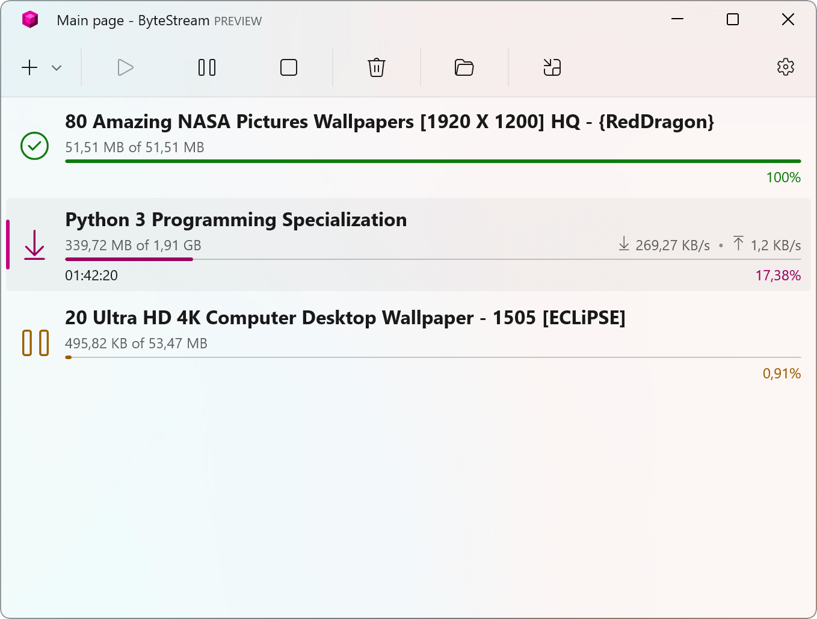Resume the selected download with the play icon
817x619 pixels.
pos(125,67)
